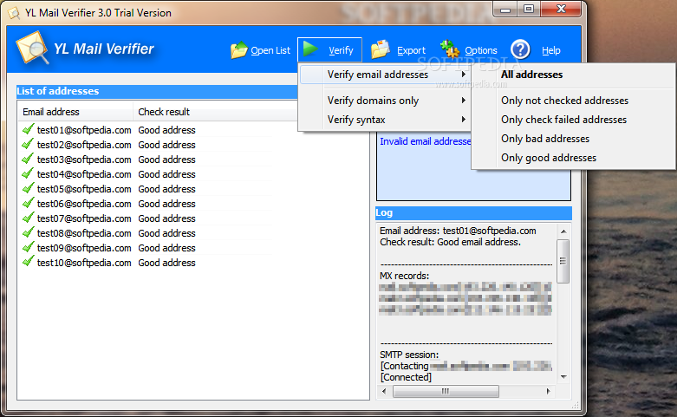This screenshot has width=677, height=417.
Task: Click arrow beside Verify email addresses
Action: point(463,75)
